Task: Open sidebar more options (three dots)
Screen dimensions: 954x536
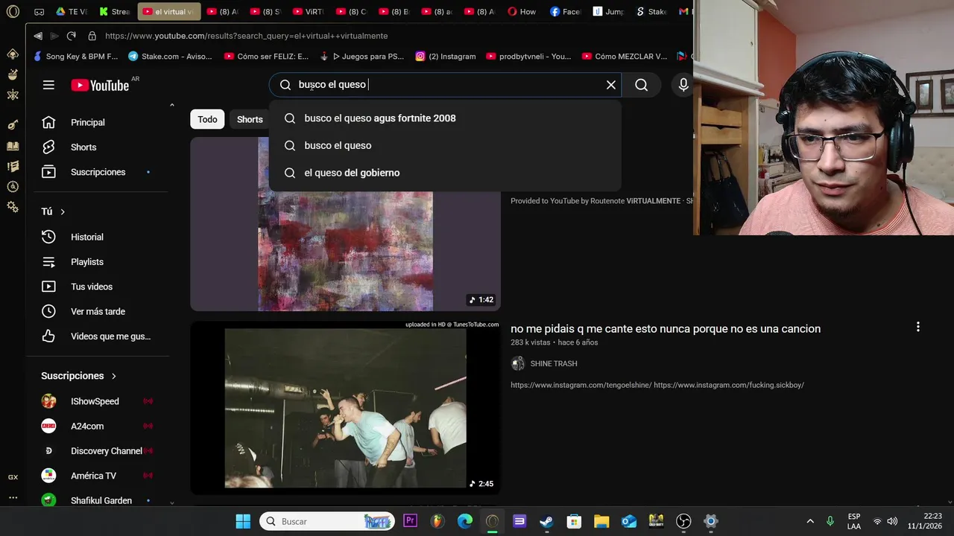Action: 13,497
